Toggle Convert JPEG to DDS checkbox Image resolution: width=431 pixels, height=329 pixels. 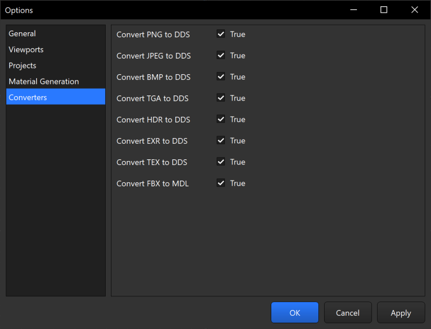221,56
